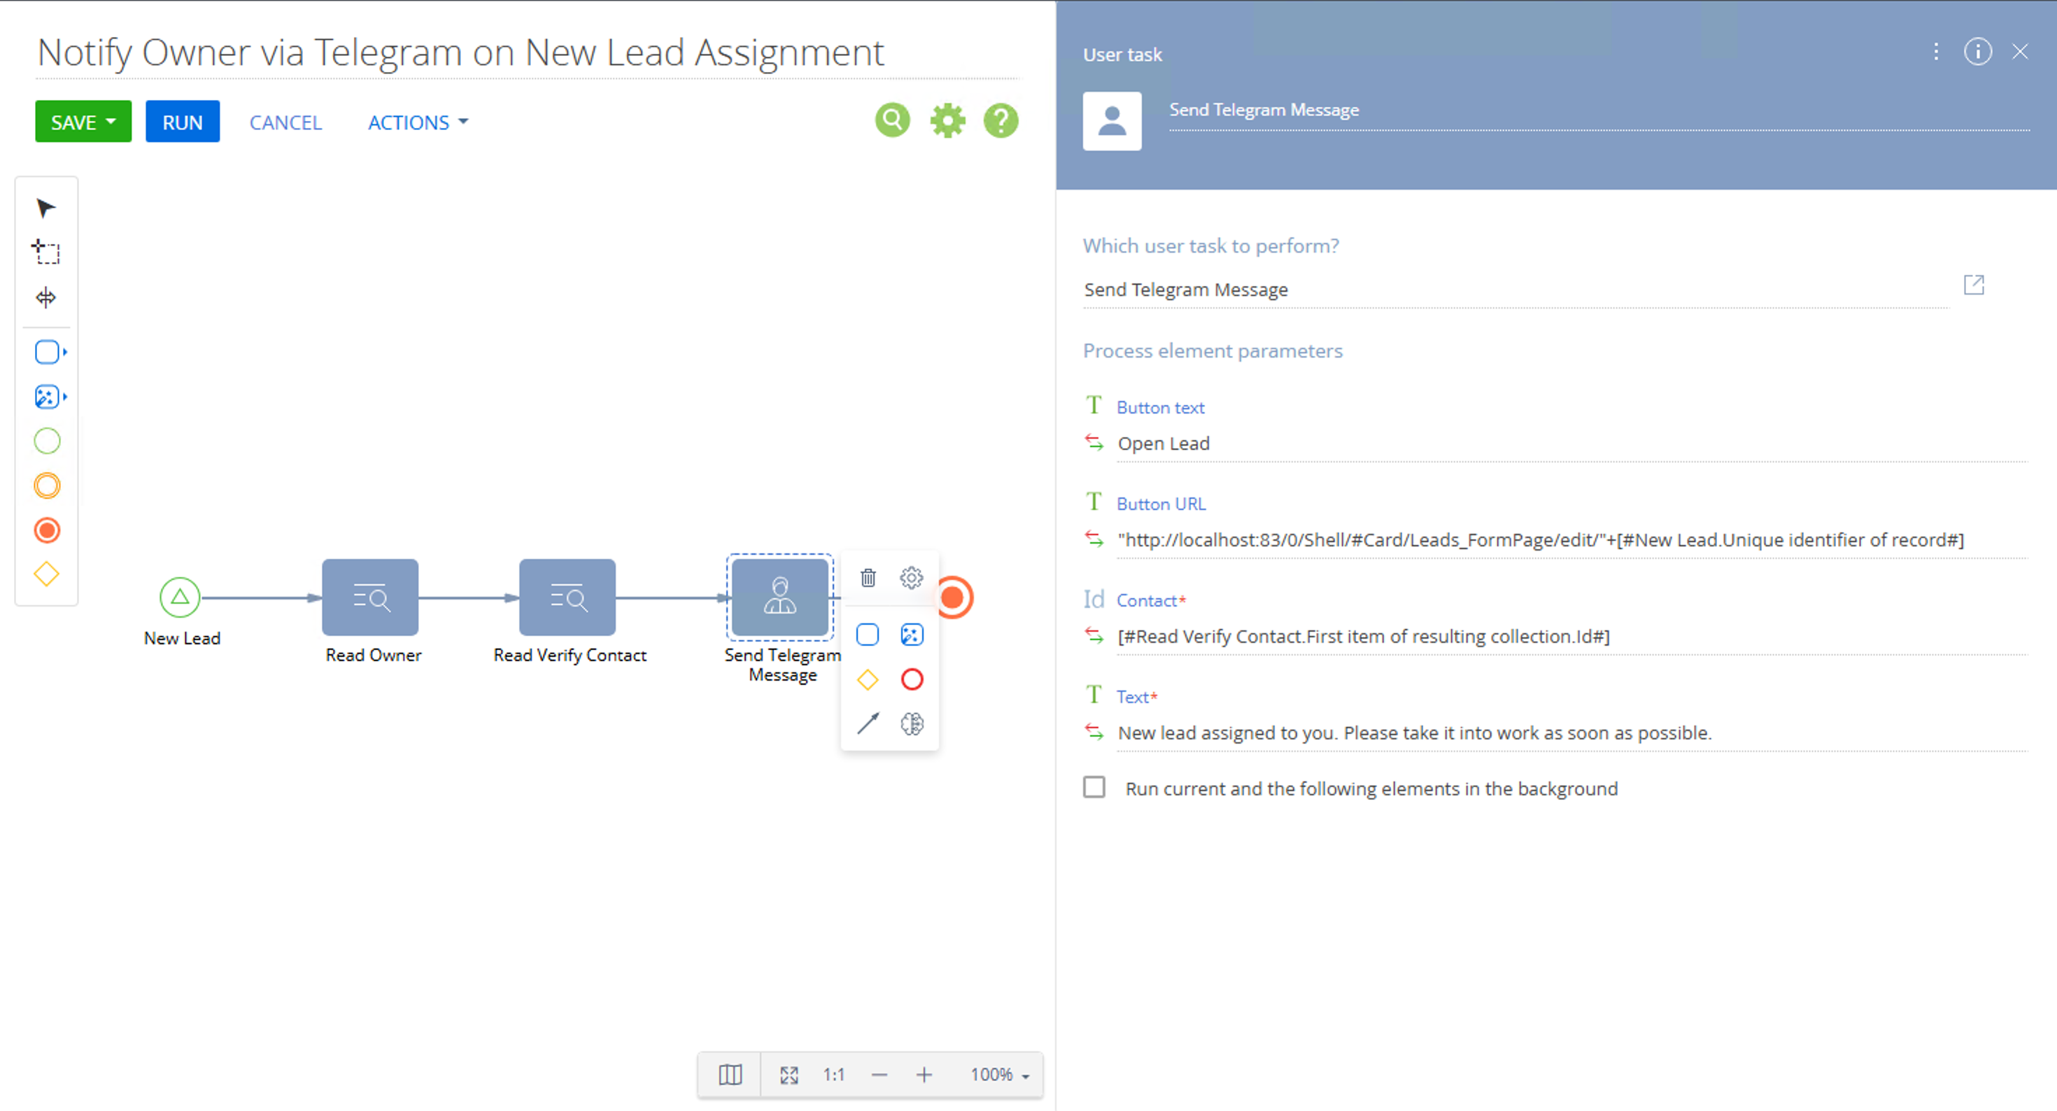Open the three-dot more options menu
This screenshot has height=1111, width=2057.
coord(1936,52)
